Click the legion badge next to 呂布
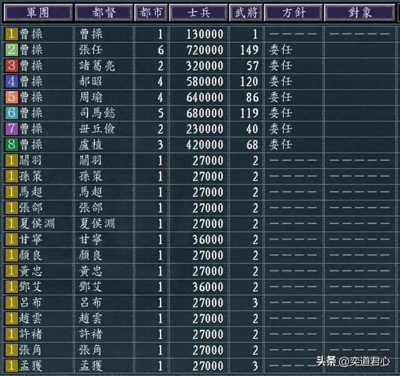The height and width of the screenshot is (376, 400). pyautogui.click(x=11, y=302)
